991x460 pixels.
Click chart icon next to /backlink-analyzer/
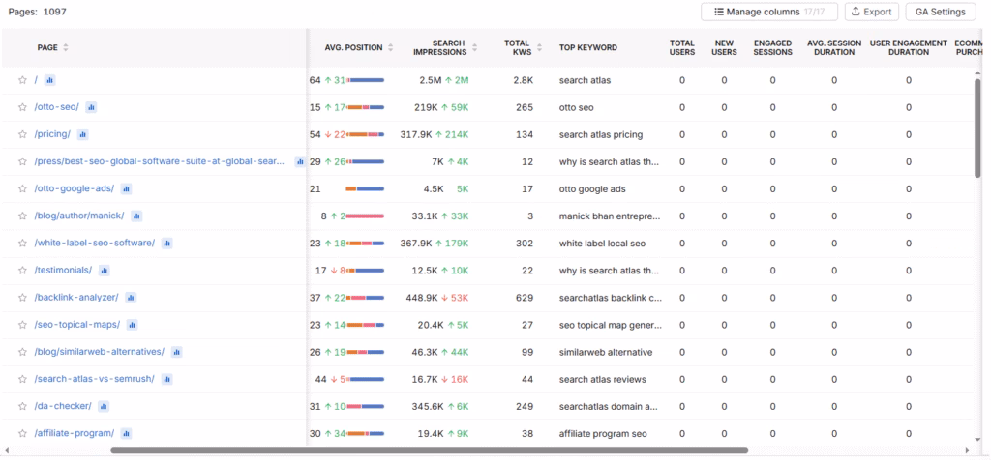tap(131, 298)
